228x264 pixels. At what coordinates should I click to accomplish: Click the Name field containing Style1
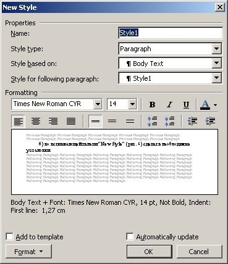tap(171, 33)
